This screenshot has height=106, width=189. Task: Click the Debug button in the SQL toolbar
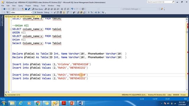(x=47, y=12)
